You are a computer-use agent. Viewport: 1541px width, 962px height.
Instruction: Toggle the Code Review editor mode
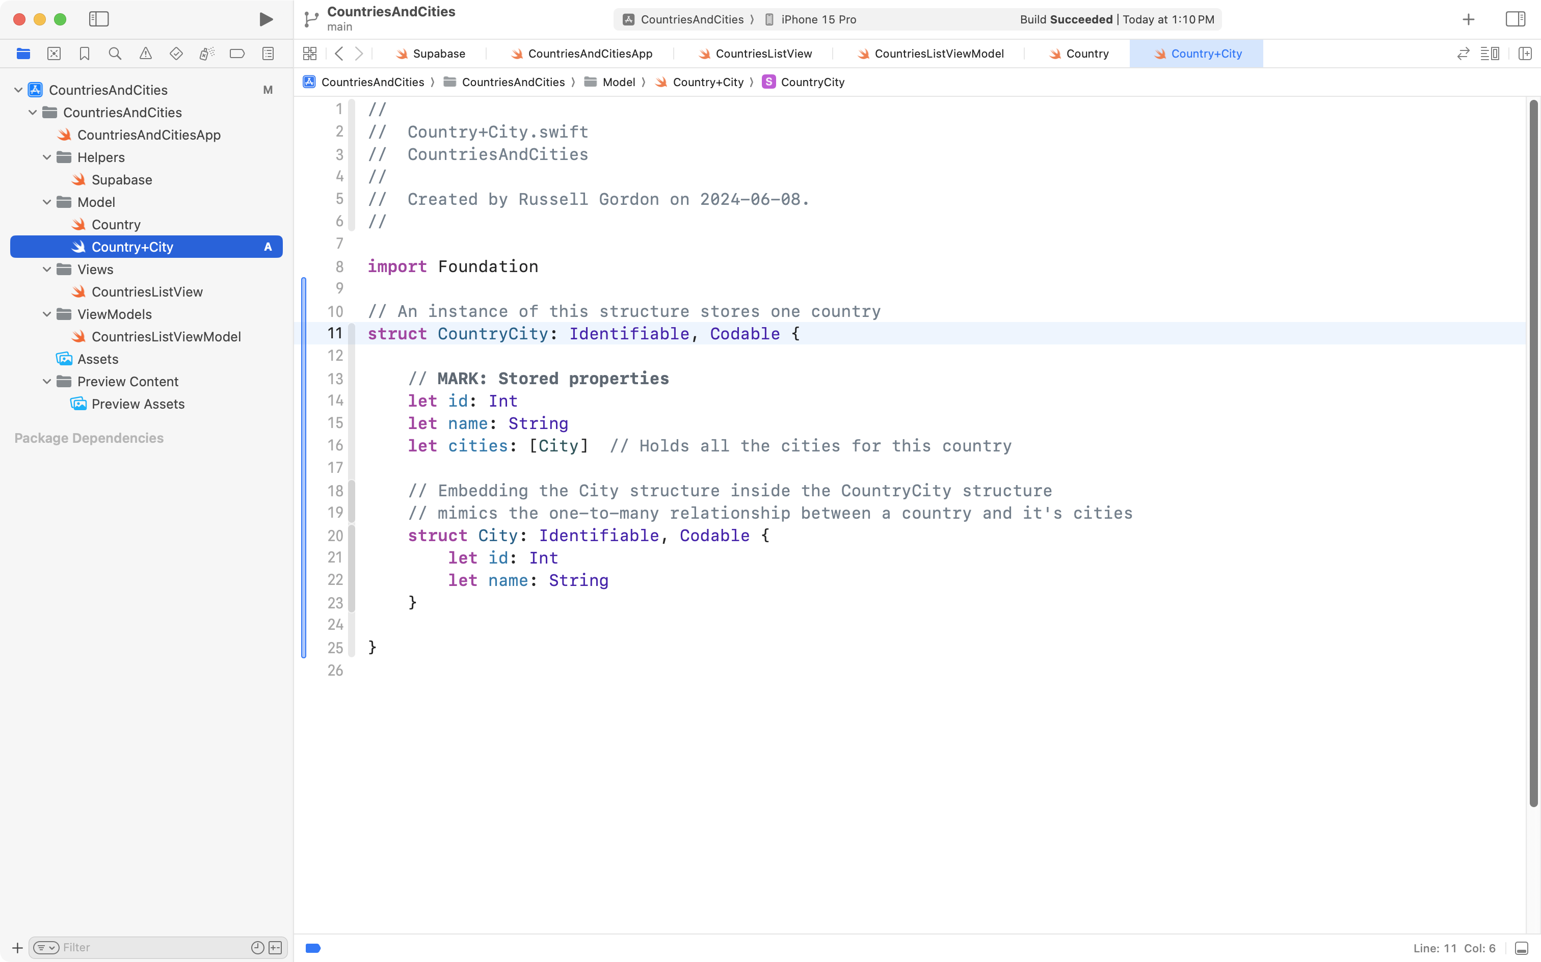[1463, 54]
